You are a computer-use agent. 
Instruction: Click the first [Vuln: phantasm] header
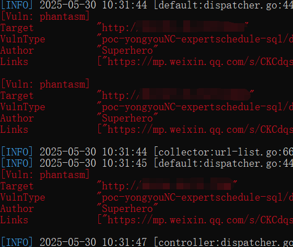click(45, 16)
